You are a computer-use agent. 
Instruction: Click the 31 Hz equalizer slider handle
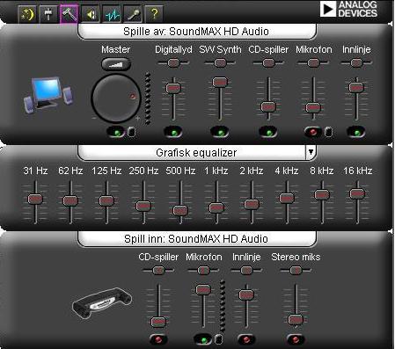coord(35,200)
